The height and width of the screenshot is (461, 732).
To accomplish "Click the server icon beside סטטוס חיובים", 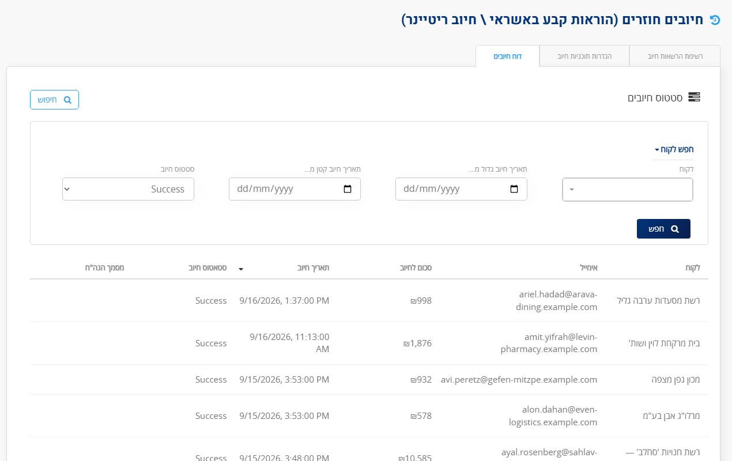I will click(695, 97).
